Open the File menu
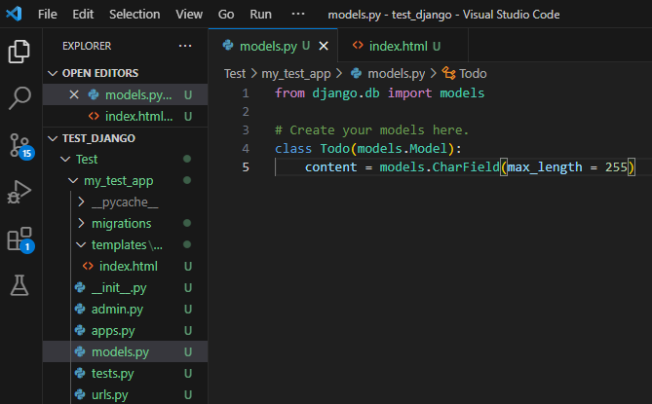The image size is (652, 404). click(x=48, y=15)
